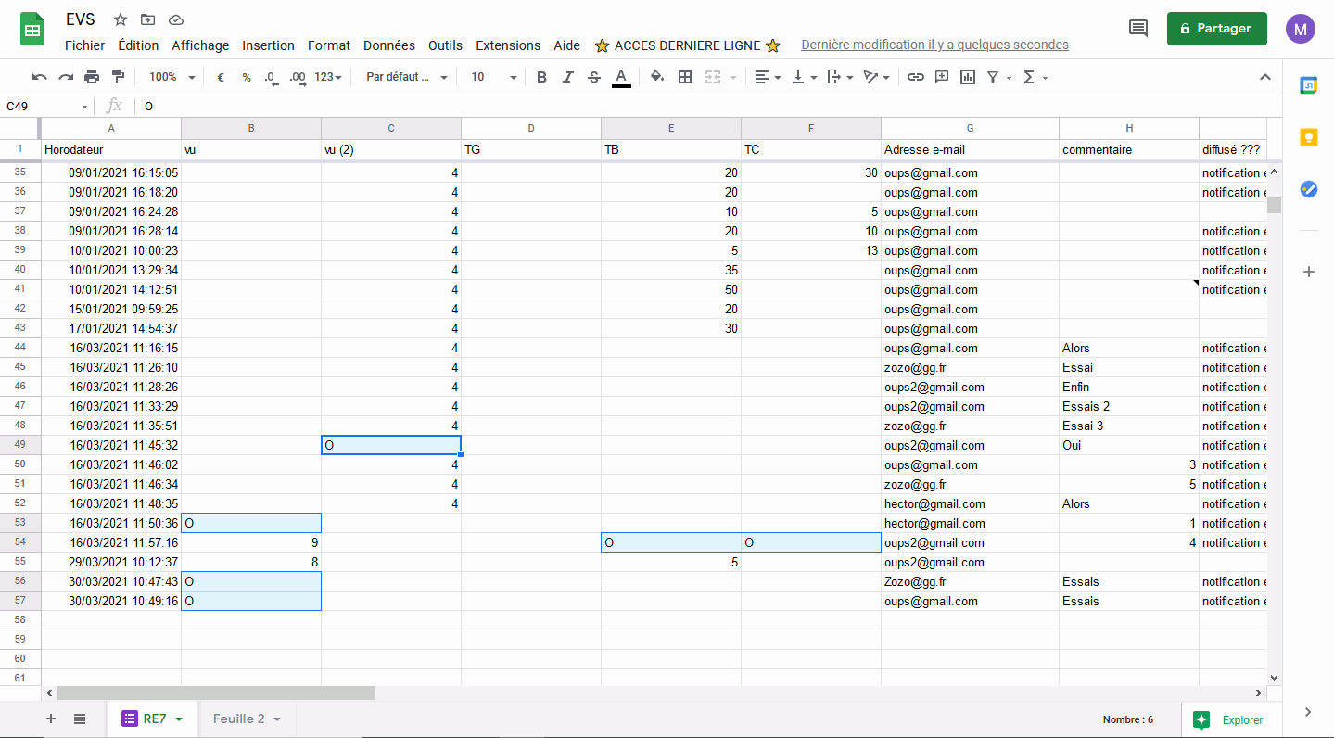Click the insert link icon
1334x738 pixels.
tap(915, 77)
